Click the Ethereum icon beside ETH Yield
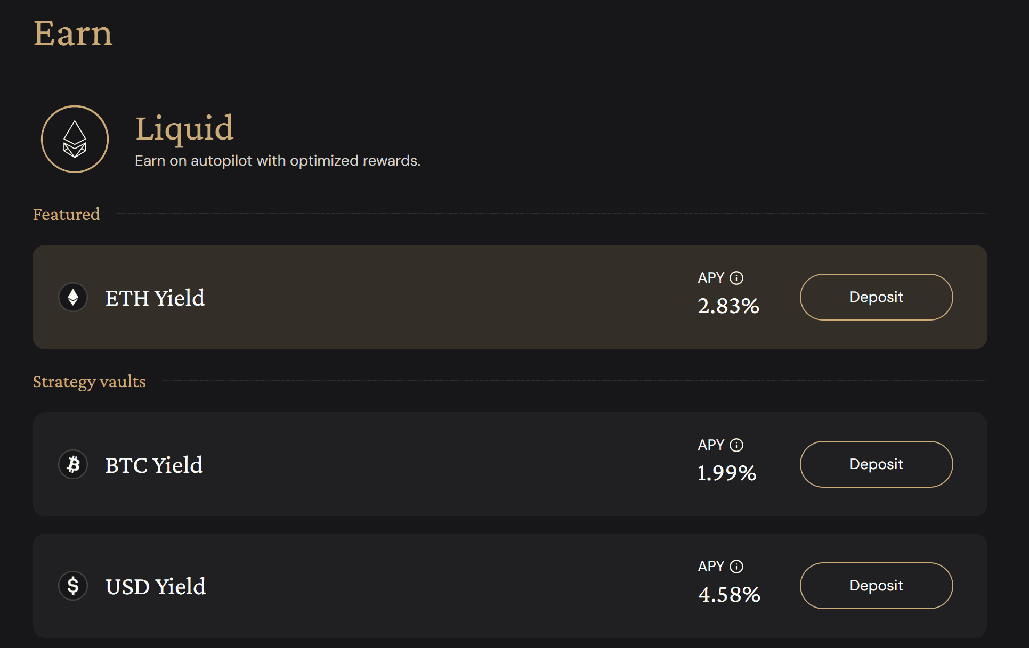Screen dimensions: 1029x648 pyautogui.click(x=73, y=297)
